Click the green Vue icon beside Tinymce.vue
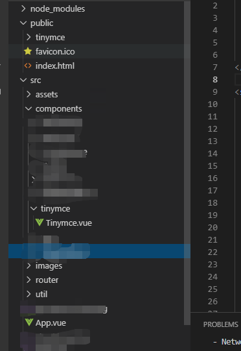This screenshot has width=241, height=351. click(x=39, y=223)
